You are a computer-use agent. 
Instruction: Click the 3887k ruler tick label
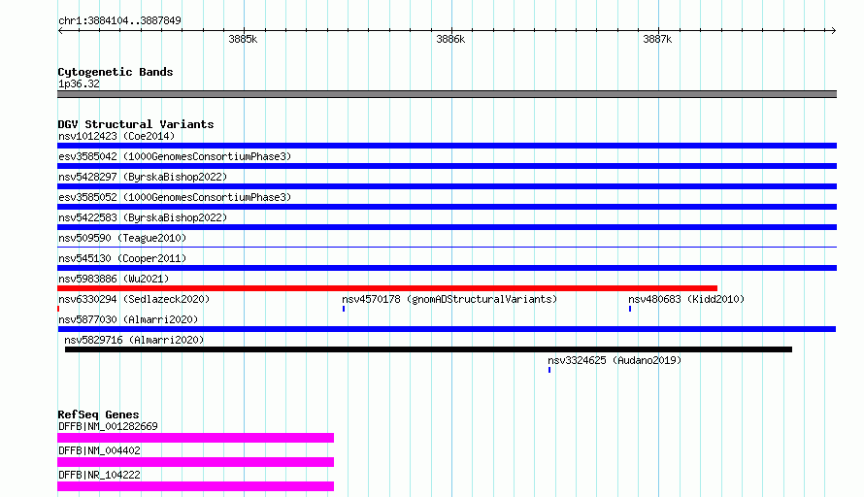coord(657,39)
